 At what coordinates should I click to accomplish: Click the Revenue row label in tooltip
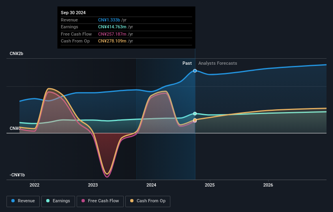(x=69, y=20)
